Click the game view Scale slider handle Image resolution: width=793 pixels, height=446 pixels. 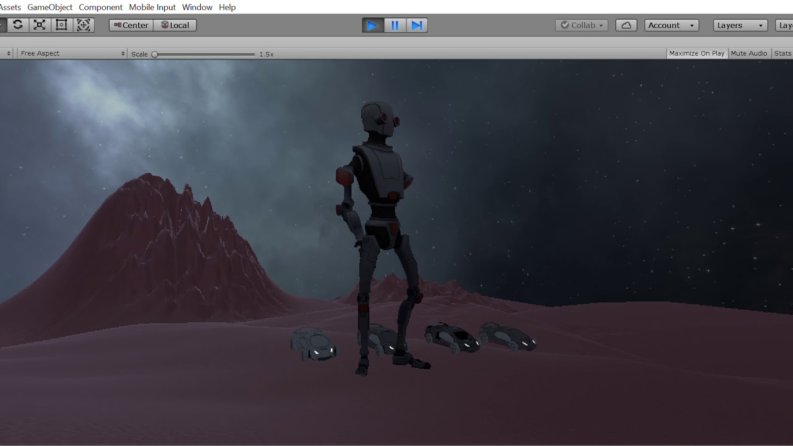pyautogui.click(x=155, y=54)
